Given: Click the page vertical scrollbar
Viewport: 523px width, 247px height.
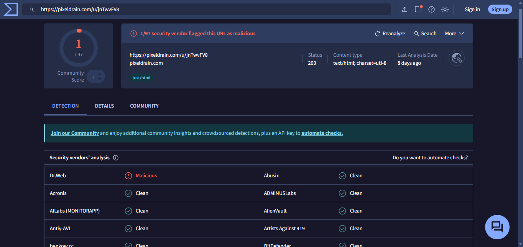Looking at the screenshot, I should (520, 34).
